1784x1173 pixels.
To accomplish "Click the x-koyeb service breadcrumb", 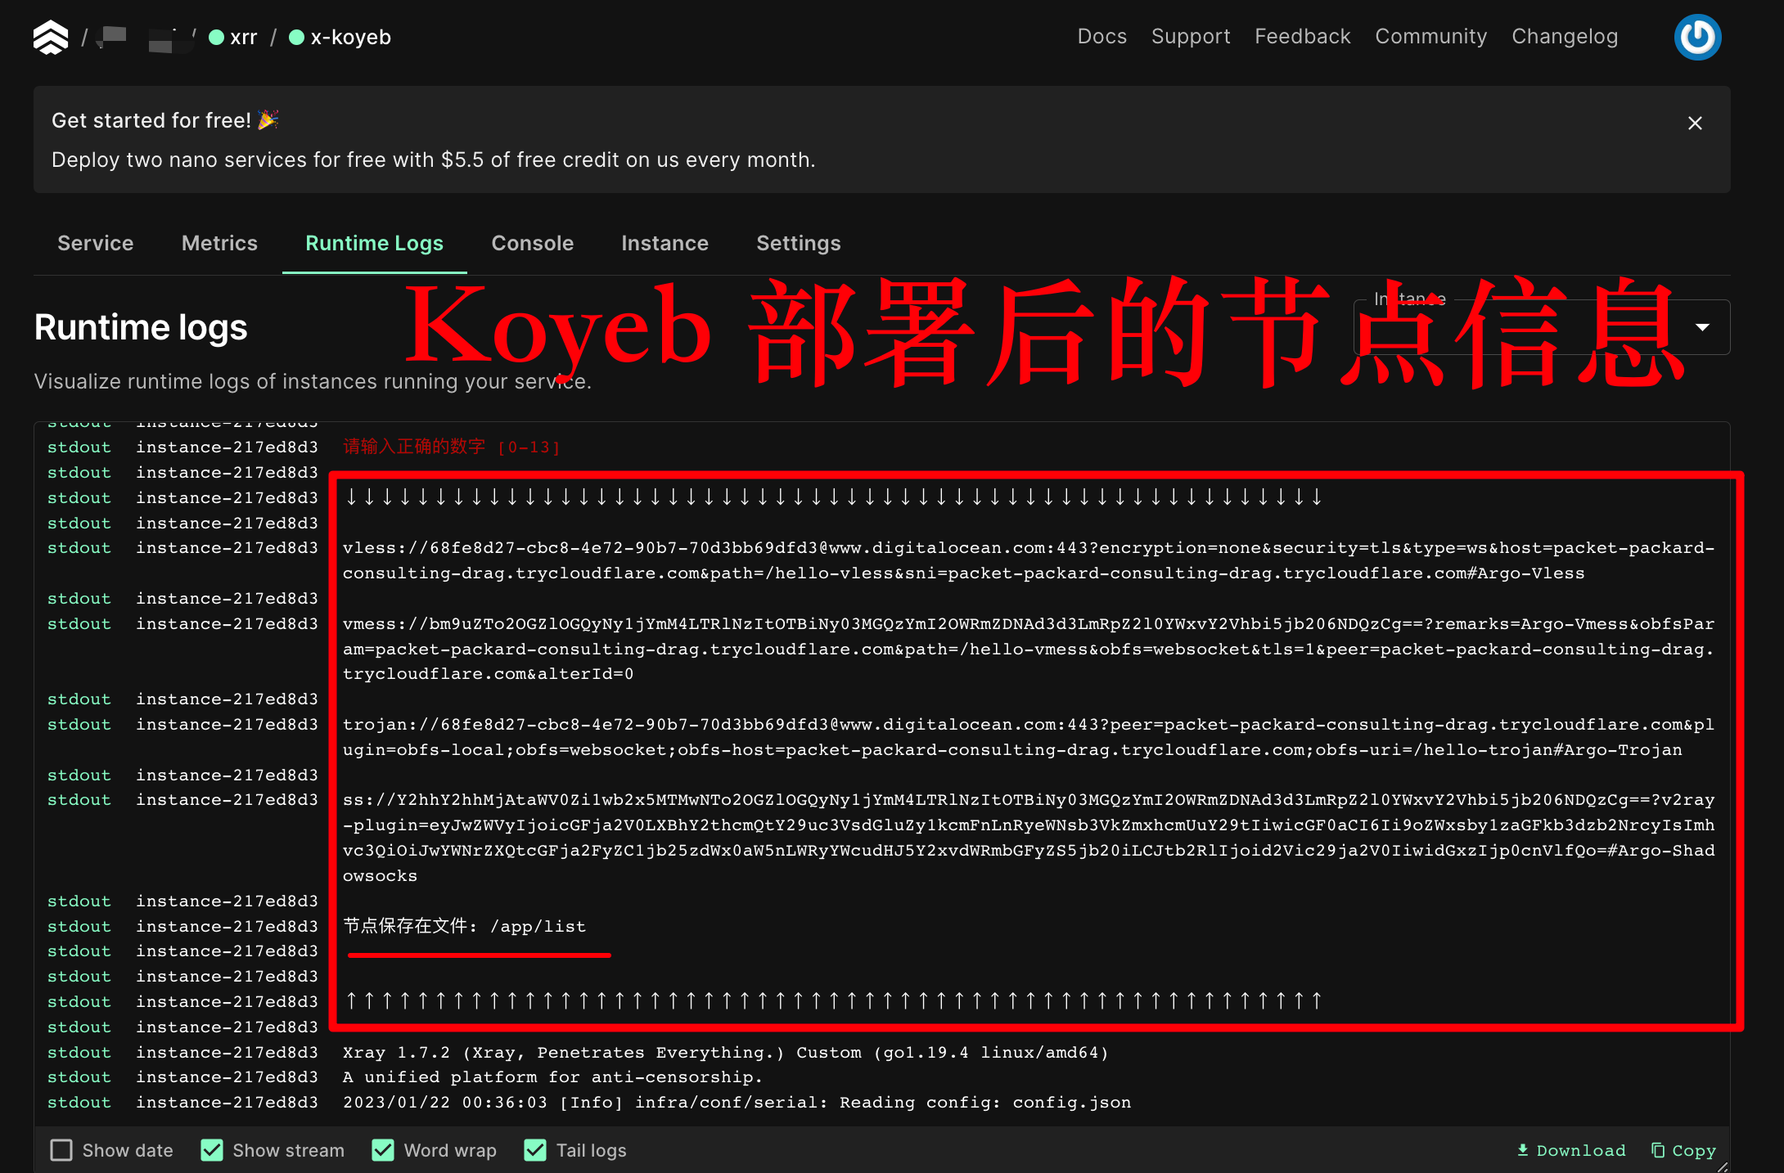I will (340, 37).
